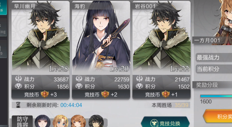Viewport: 232px width, 127px height.
Task: Select opponent card 早川幽月
Action: pos(41,50)
